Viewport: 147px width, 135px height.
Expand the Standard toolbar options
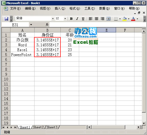[x=11, y=19]
